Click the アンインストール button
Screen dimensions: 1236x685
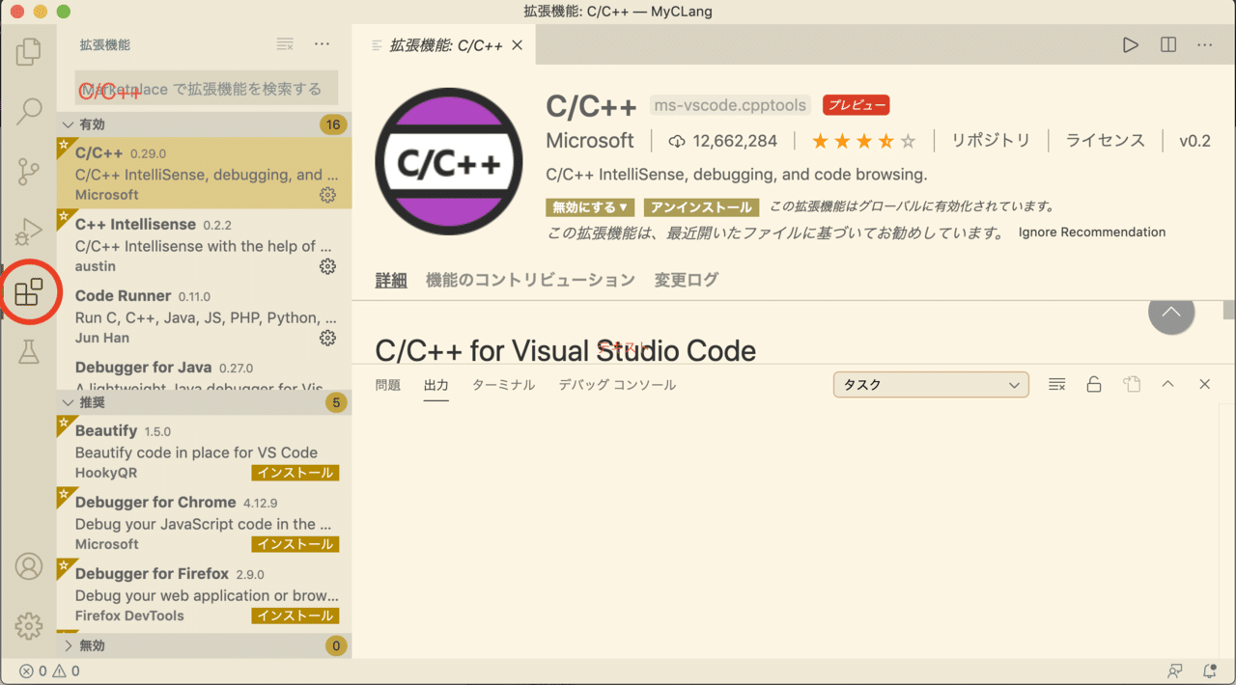point(702,207)
